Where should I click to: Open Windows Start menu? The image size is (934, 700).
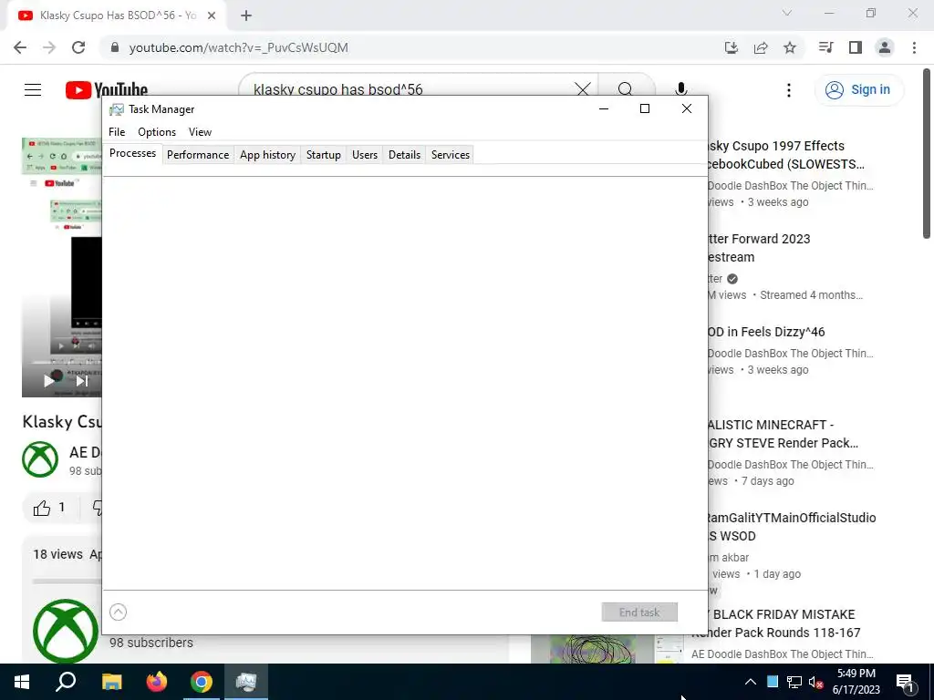click(x=22, y=682)
